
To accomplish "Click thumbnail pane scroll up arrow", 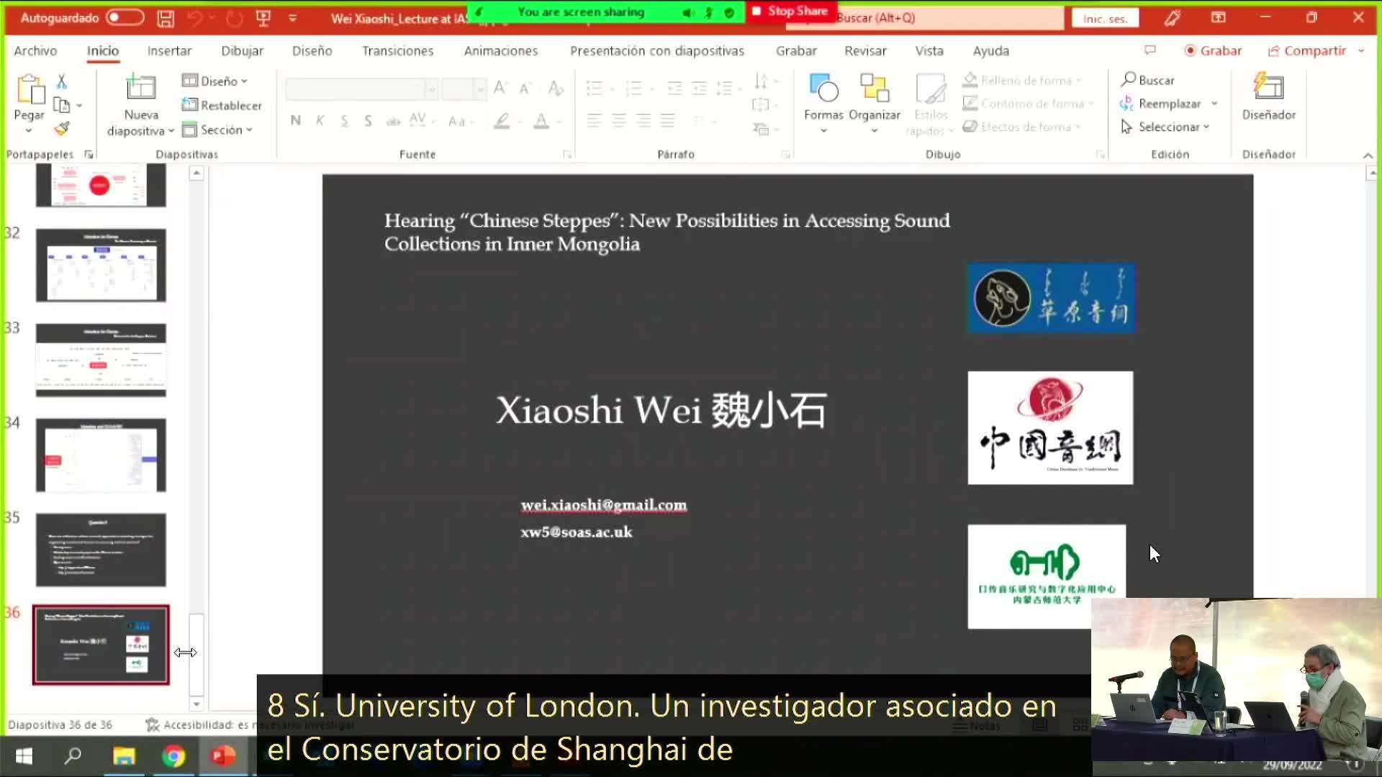I will tap(197, 173).
